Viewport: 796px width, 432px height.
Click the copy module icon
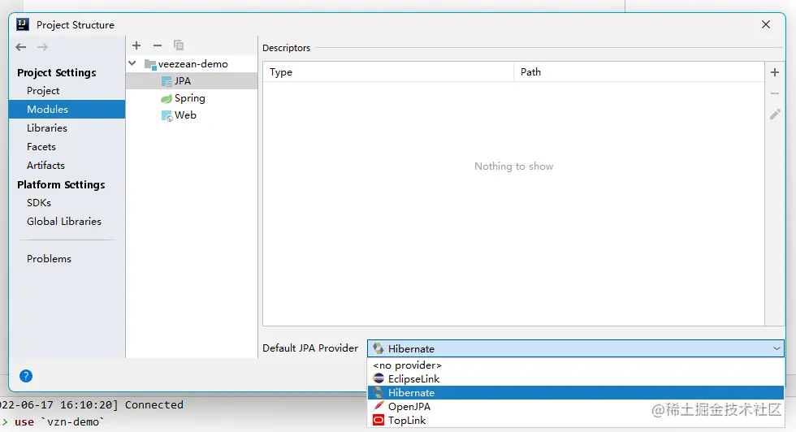coord(179,45)
